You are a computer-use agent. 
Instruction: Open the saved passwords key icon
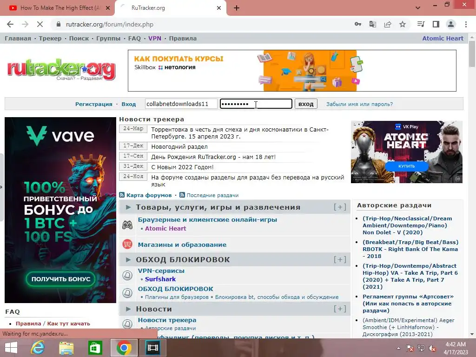coord(358,24)
